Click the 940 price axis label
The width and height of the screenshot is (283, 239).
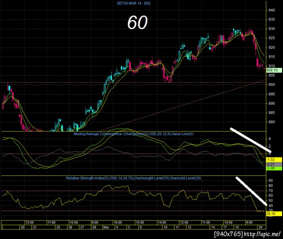[x=272, y=10]
